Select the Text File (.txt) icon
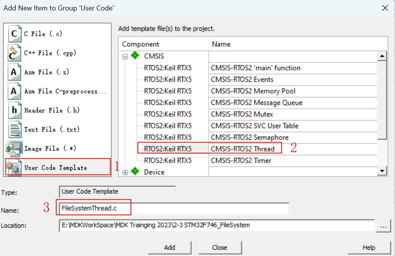 pos(14,129)
